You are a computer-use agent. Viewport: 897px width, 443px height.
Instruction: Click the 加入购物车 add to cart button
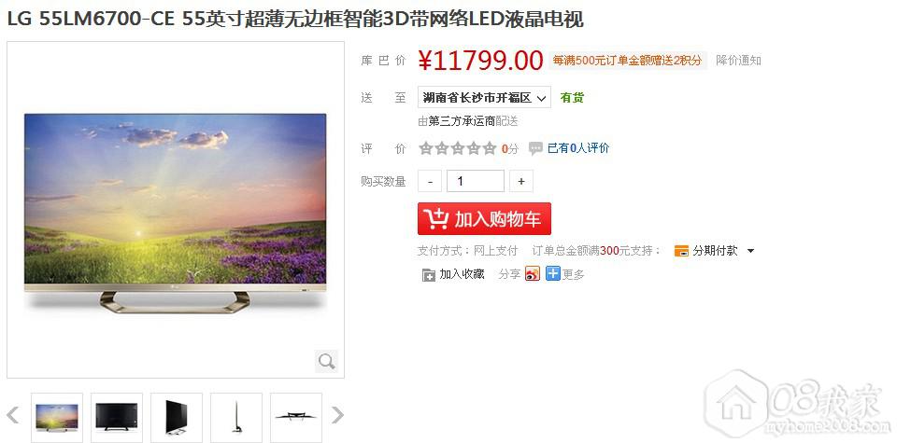point(485,218)
